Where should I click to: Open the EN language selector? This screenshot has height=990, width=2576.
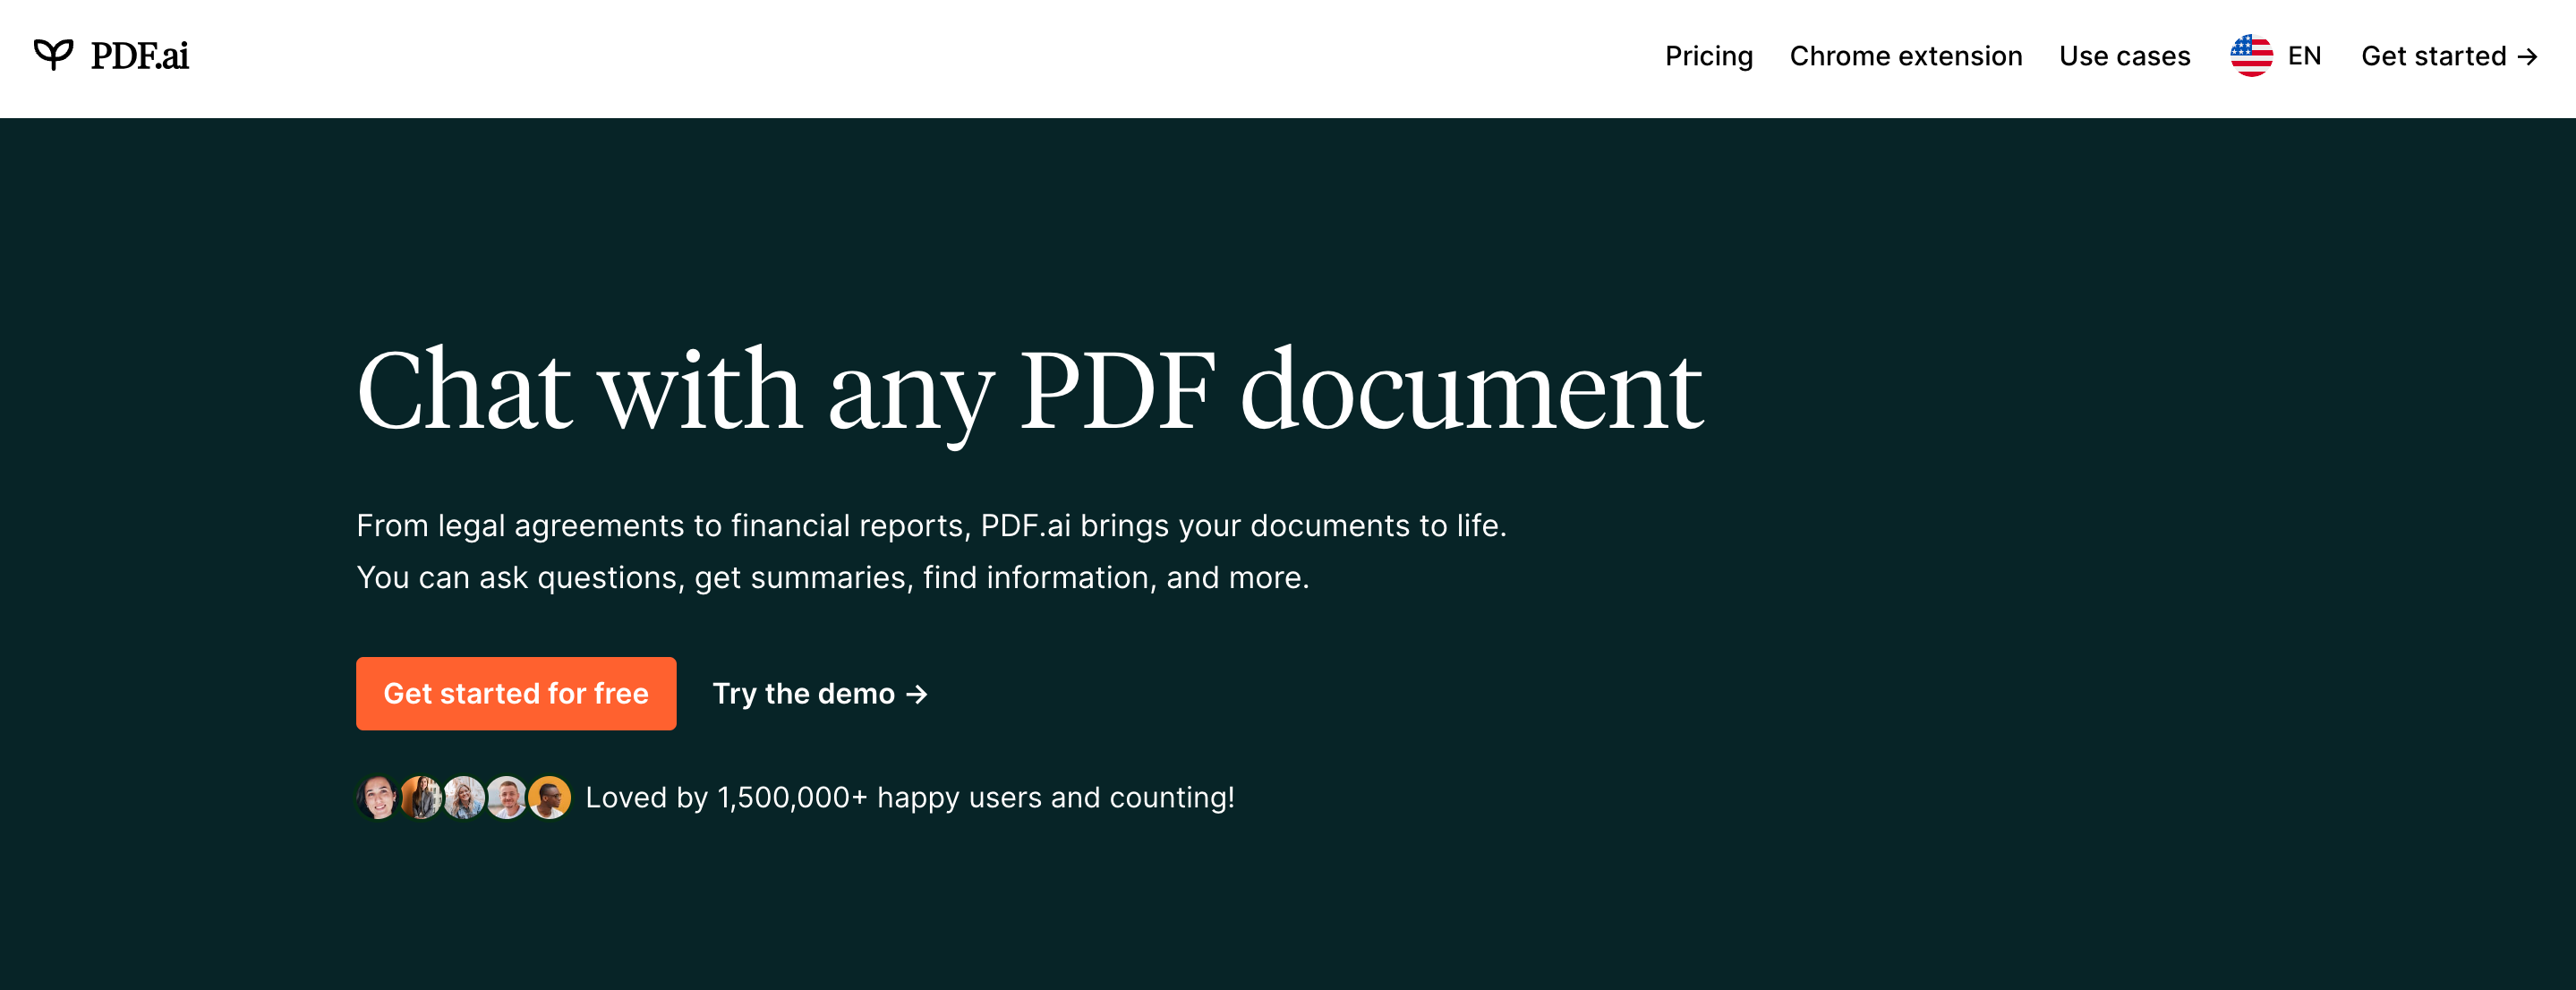pyautogui.click(x=2304, y=56)
